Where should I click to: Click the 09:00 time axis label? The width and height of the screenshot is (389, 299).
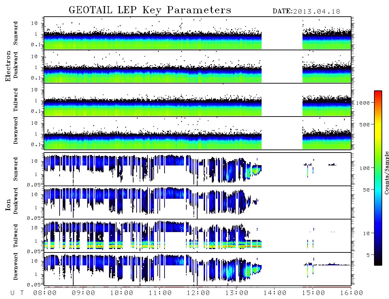(x=83, y=293)
